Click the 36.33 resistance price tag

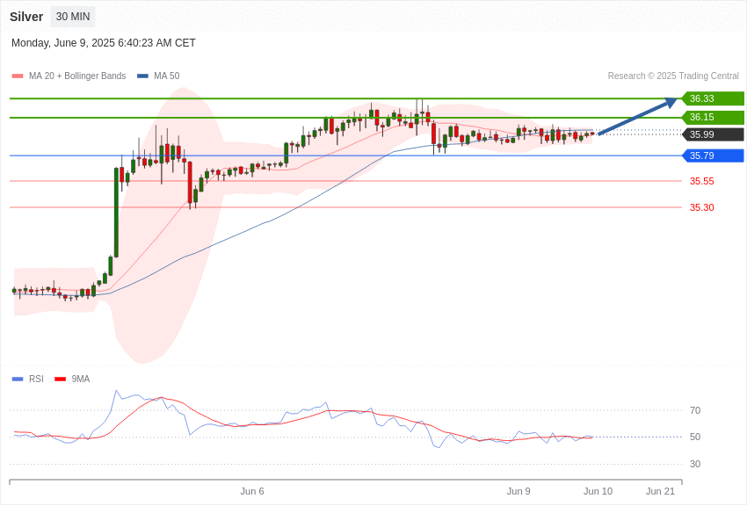click(714, 98)
